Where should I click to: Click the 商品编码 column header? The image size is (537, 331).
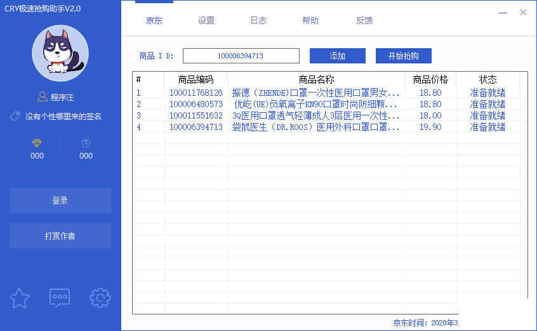196,79
